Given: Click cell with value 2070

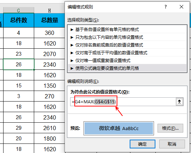Looking at the screenshot, I should pos(49,54).
